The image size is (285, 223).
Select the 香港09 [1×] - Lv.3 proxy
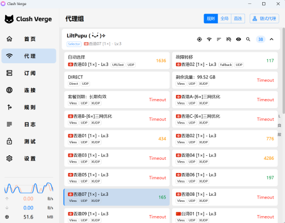pyautogui.click(x=117, y=216)
